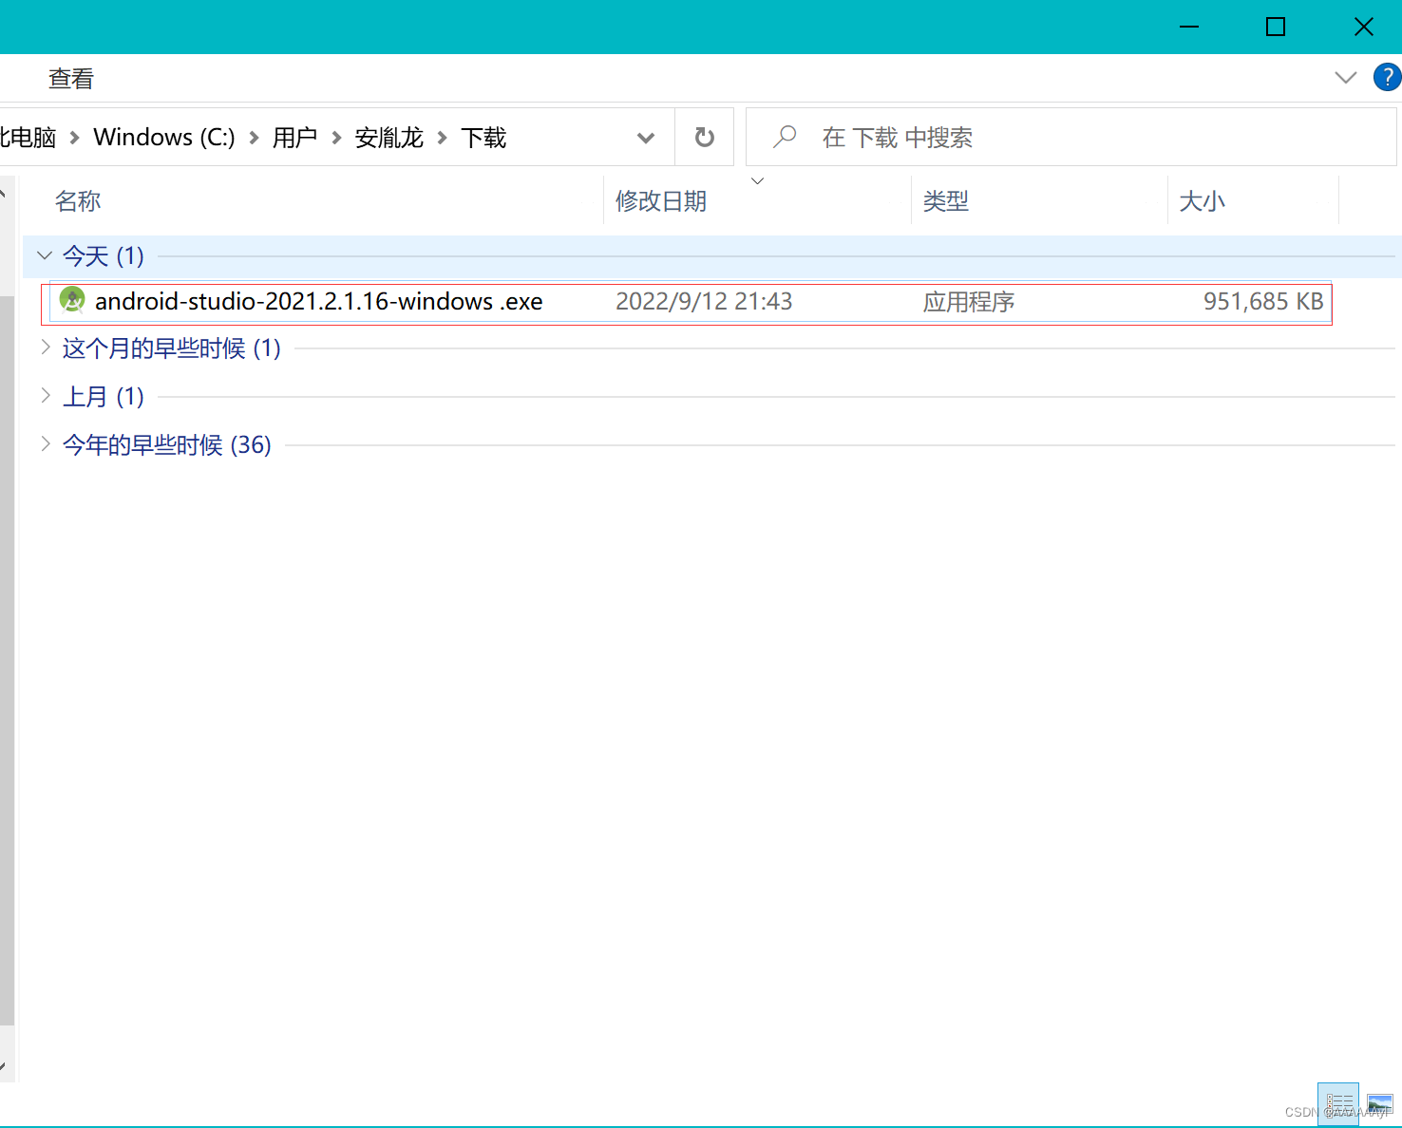Click the 951,685 KB size cell
Image resolution: width=1402 pixels, height=1128 pixels.
click(1263, 302)
